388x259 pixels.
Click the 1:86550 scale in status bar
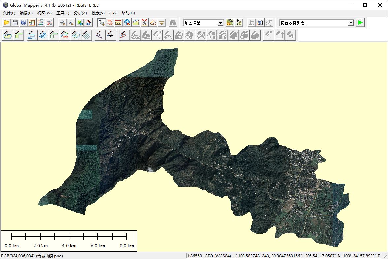195,256
